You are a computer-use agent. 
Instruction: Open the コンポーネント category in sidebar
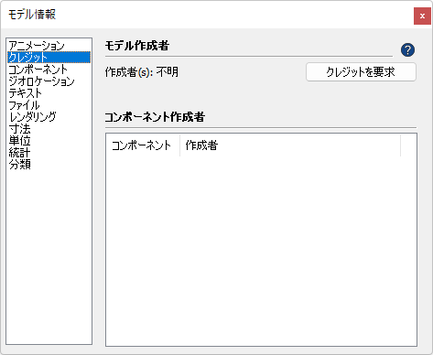[x=49, y=70]
